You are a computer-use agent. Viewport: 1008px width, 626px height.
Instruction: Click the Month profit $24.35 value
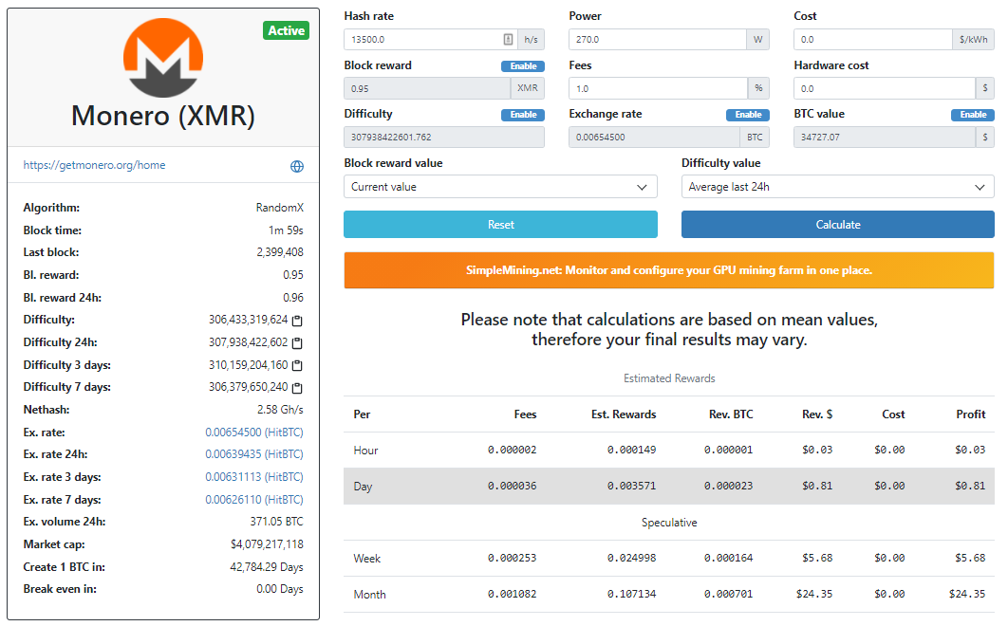(967, 594)
